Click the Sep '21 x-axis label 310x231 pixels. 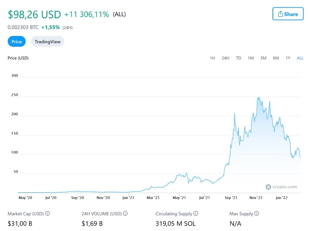point(231,198)
